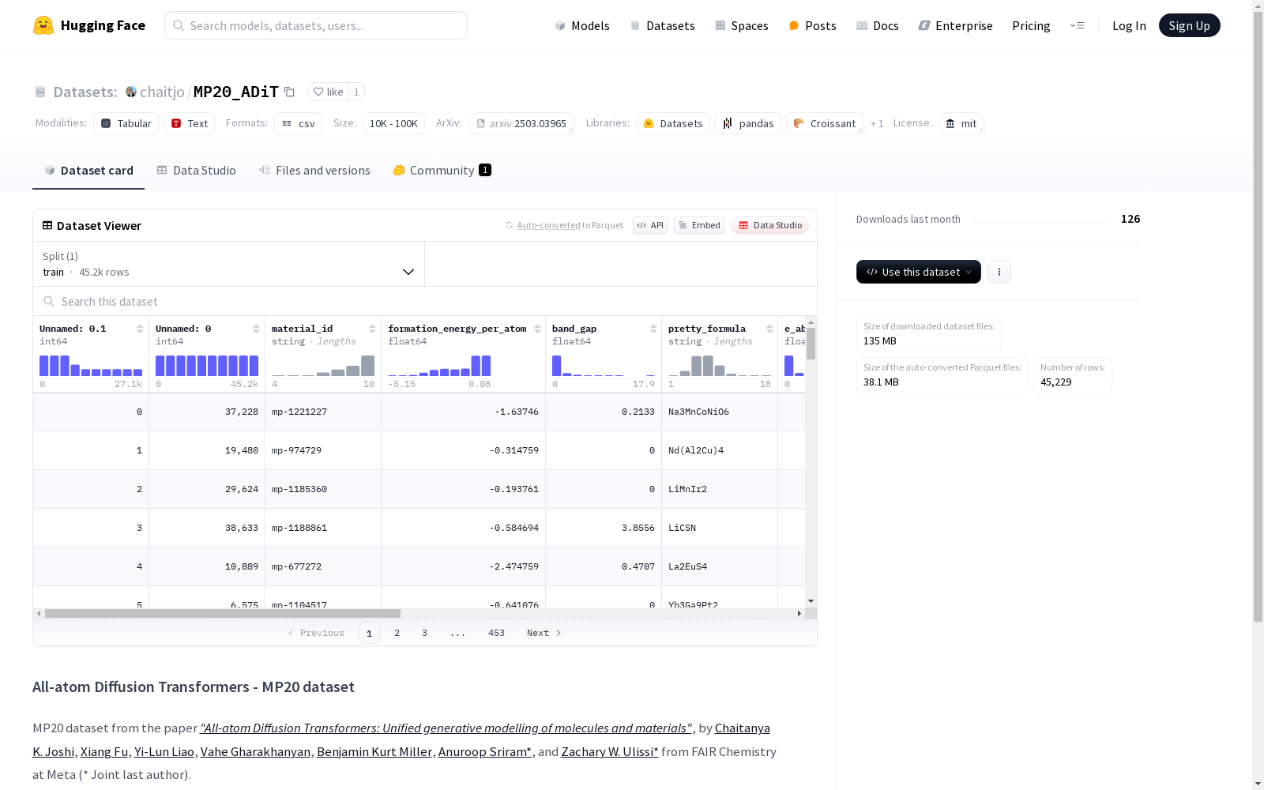Open Models in the top navigation
1264x790 pixels.
[582, 25]
